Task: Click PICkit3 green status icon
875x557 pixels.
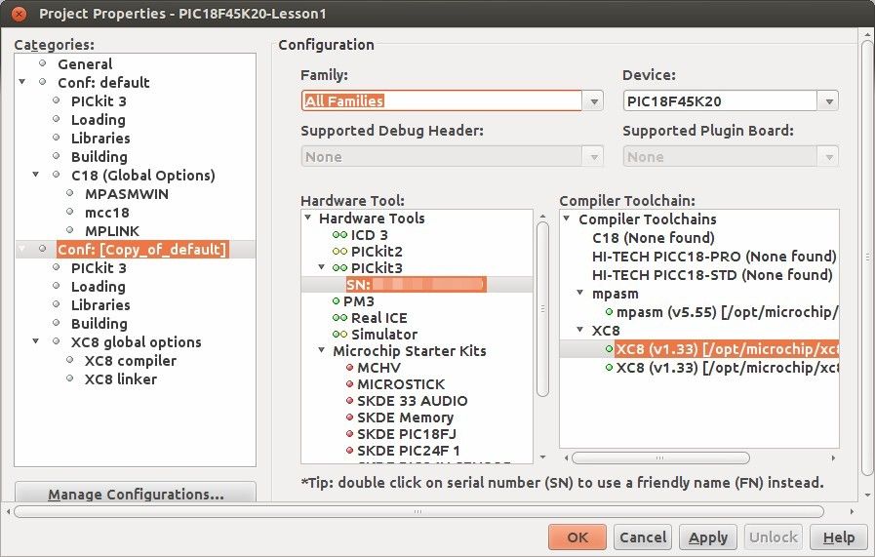Action: click(x=339, y=268)
